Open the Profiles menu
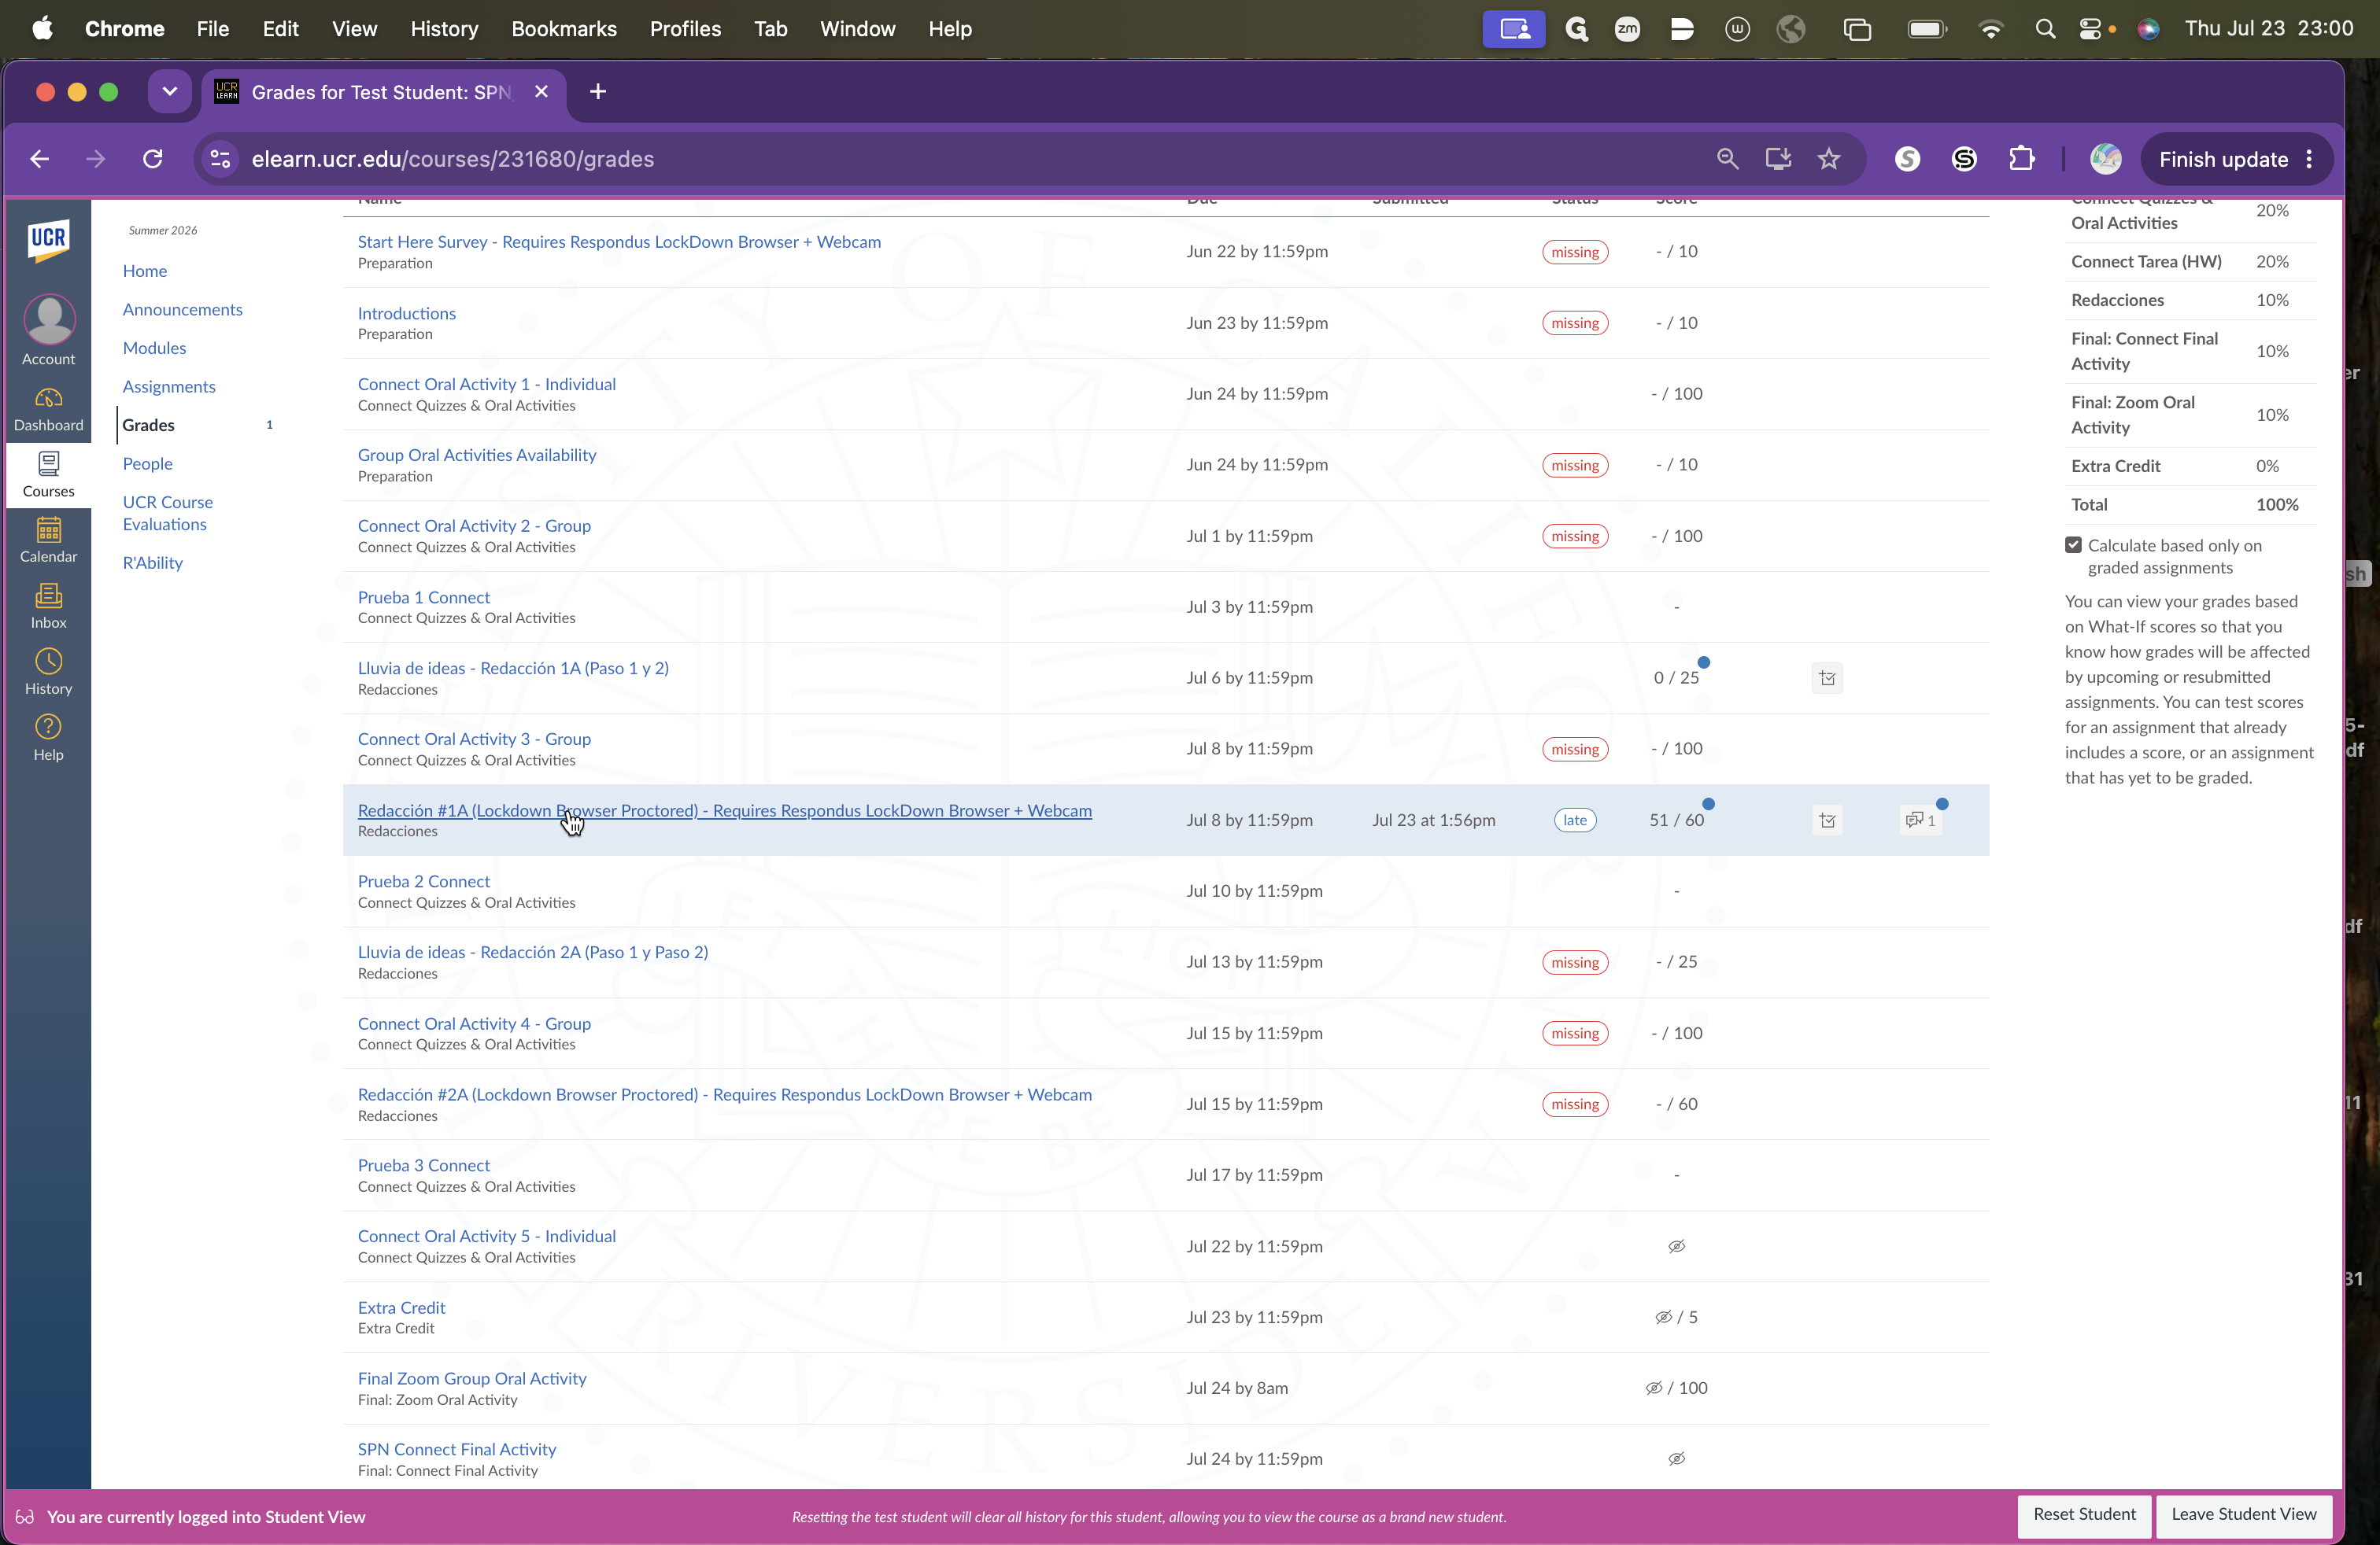 click(x=685, y=29)
